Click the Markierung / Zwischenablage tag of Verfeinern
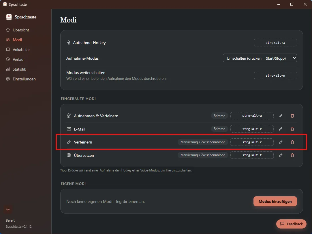 coord(203,142)
